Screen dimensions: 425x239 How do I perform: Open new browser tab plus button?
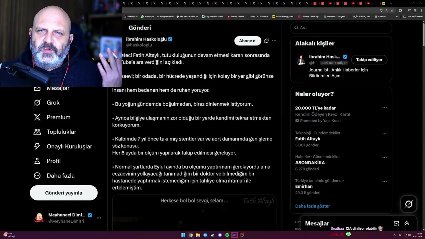pos(391,3)
